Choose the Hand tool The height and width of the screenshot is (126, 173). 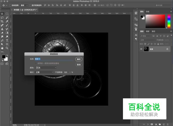2,48
